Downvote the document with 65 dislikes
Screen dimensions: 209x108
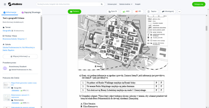138,11
